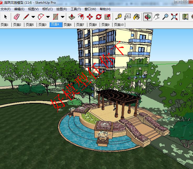Open the 窗口(W) menu

coord(90,9)
